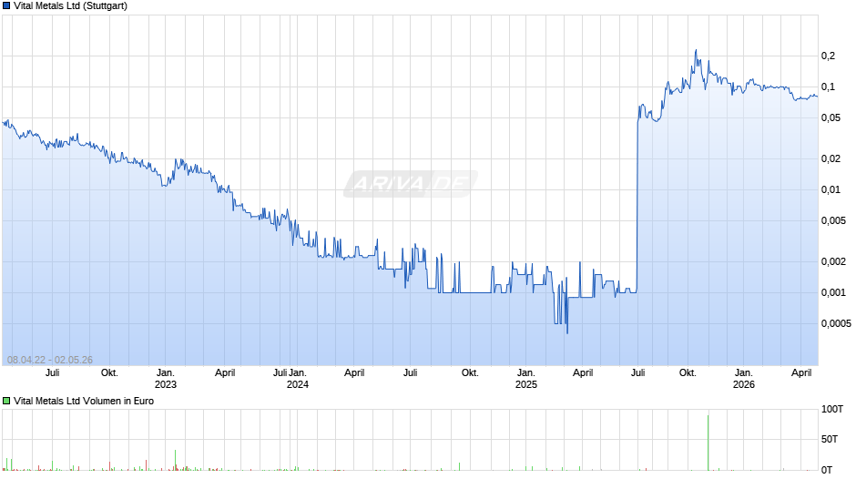Viewport: 856px width, 479px height.
Task: Click the 0,02 price axis label
Action: [831, 159]
